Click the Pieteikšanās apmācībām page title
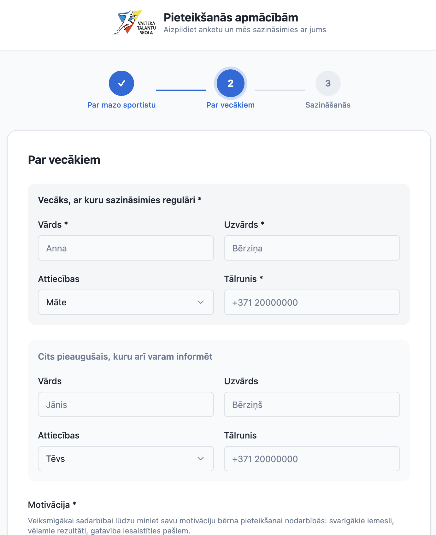Image resolution: width=436 pixels, height=535 pixels. 231,18
